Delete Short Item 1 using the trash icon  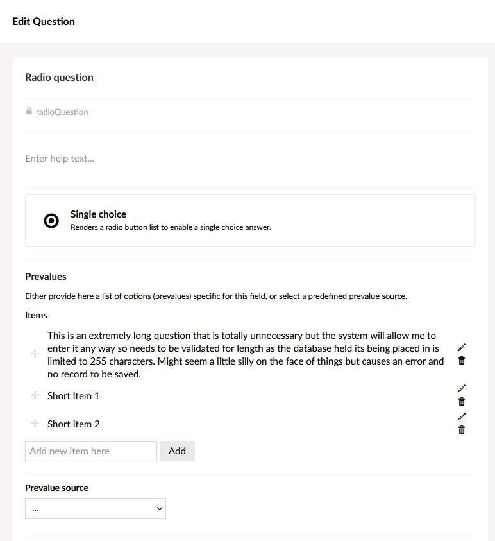coord(462,401)
